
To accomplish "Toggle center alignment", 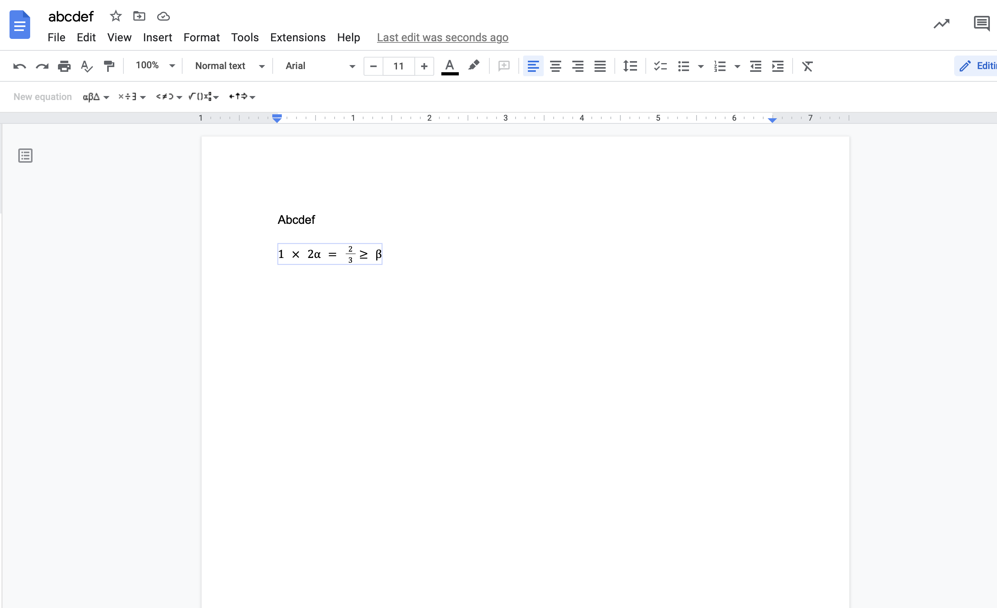I will [x=556, y=66].
